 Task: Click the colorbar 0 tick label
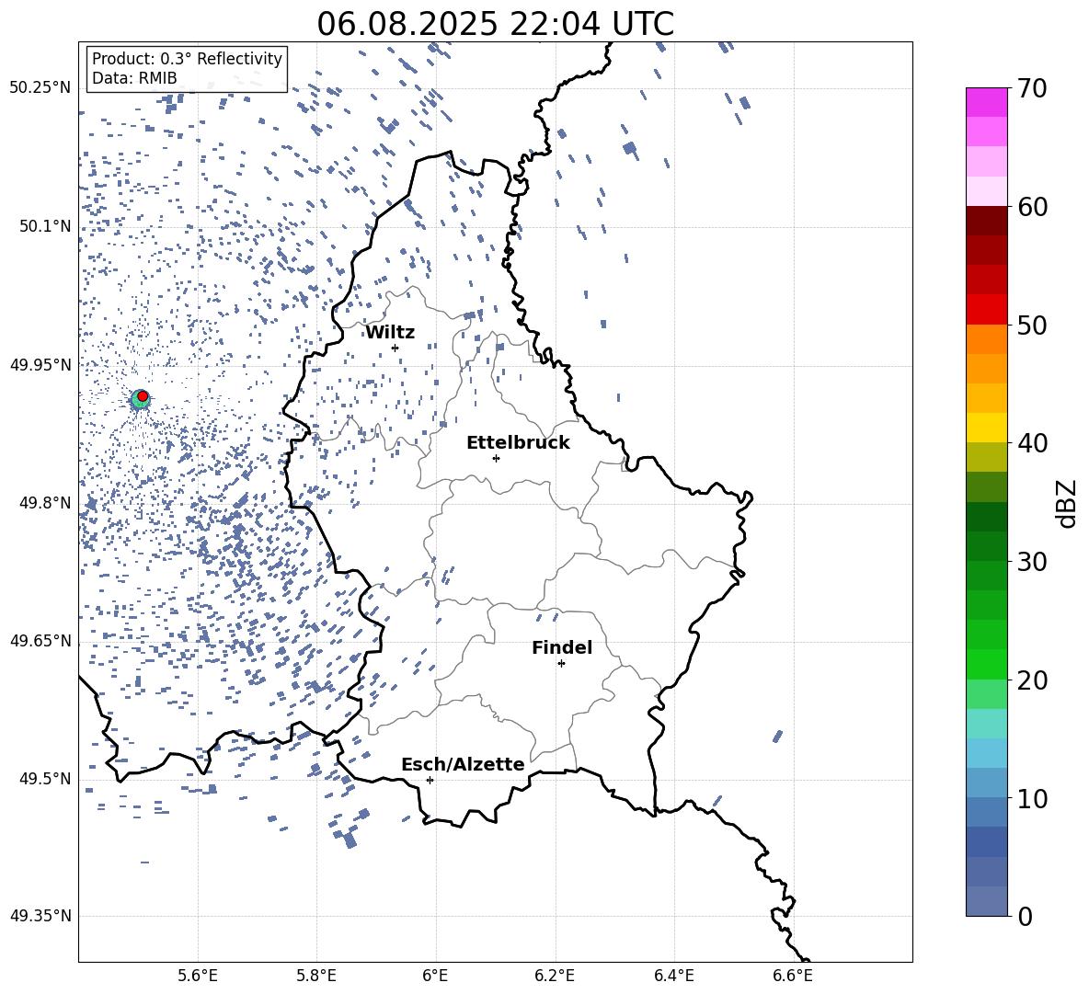click(1025, 917)
